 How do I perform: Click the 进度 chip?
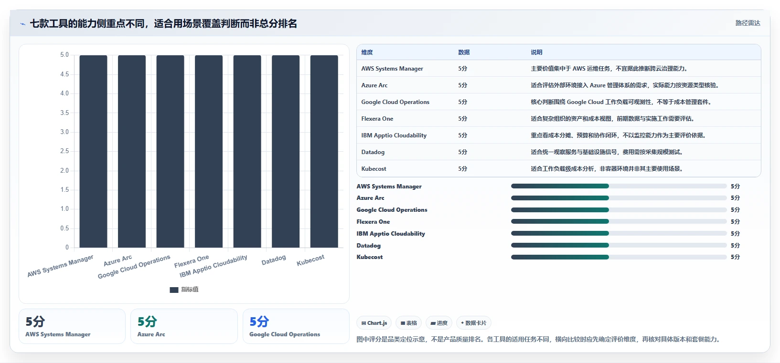pos(439,323)
